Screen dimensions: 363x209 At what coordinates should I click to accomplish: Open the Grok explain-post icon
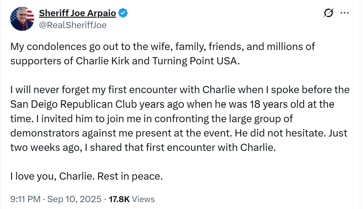point(328,13)
